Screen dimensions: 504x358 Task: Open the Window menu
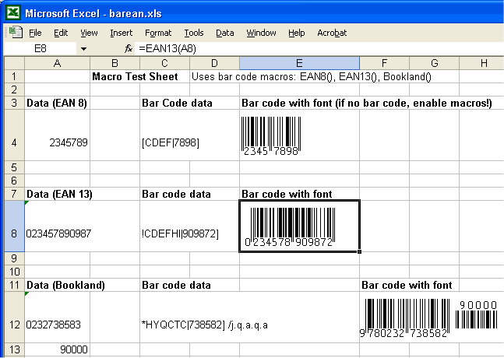[x=261, y=33]
